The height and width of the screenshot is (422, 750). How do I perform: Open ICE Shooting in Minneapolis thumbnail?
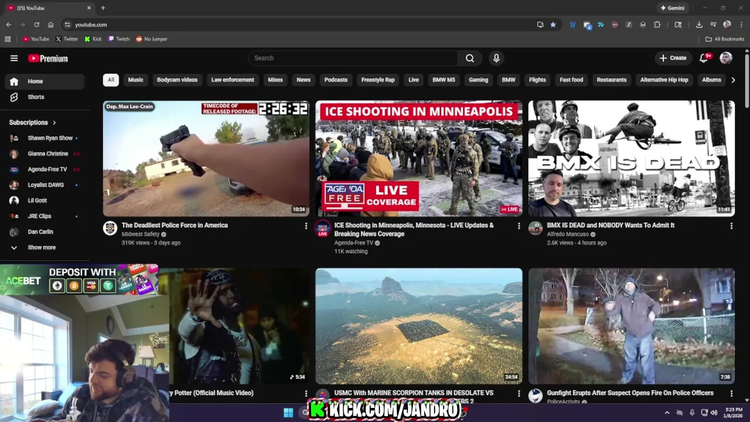point(418,158)
